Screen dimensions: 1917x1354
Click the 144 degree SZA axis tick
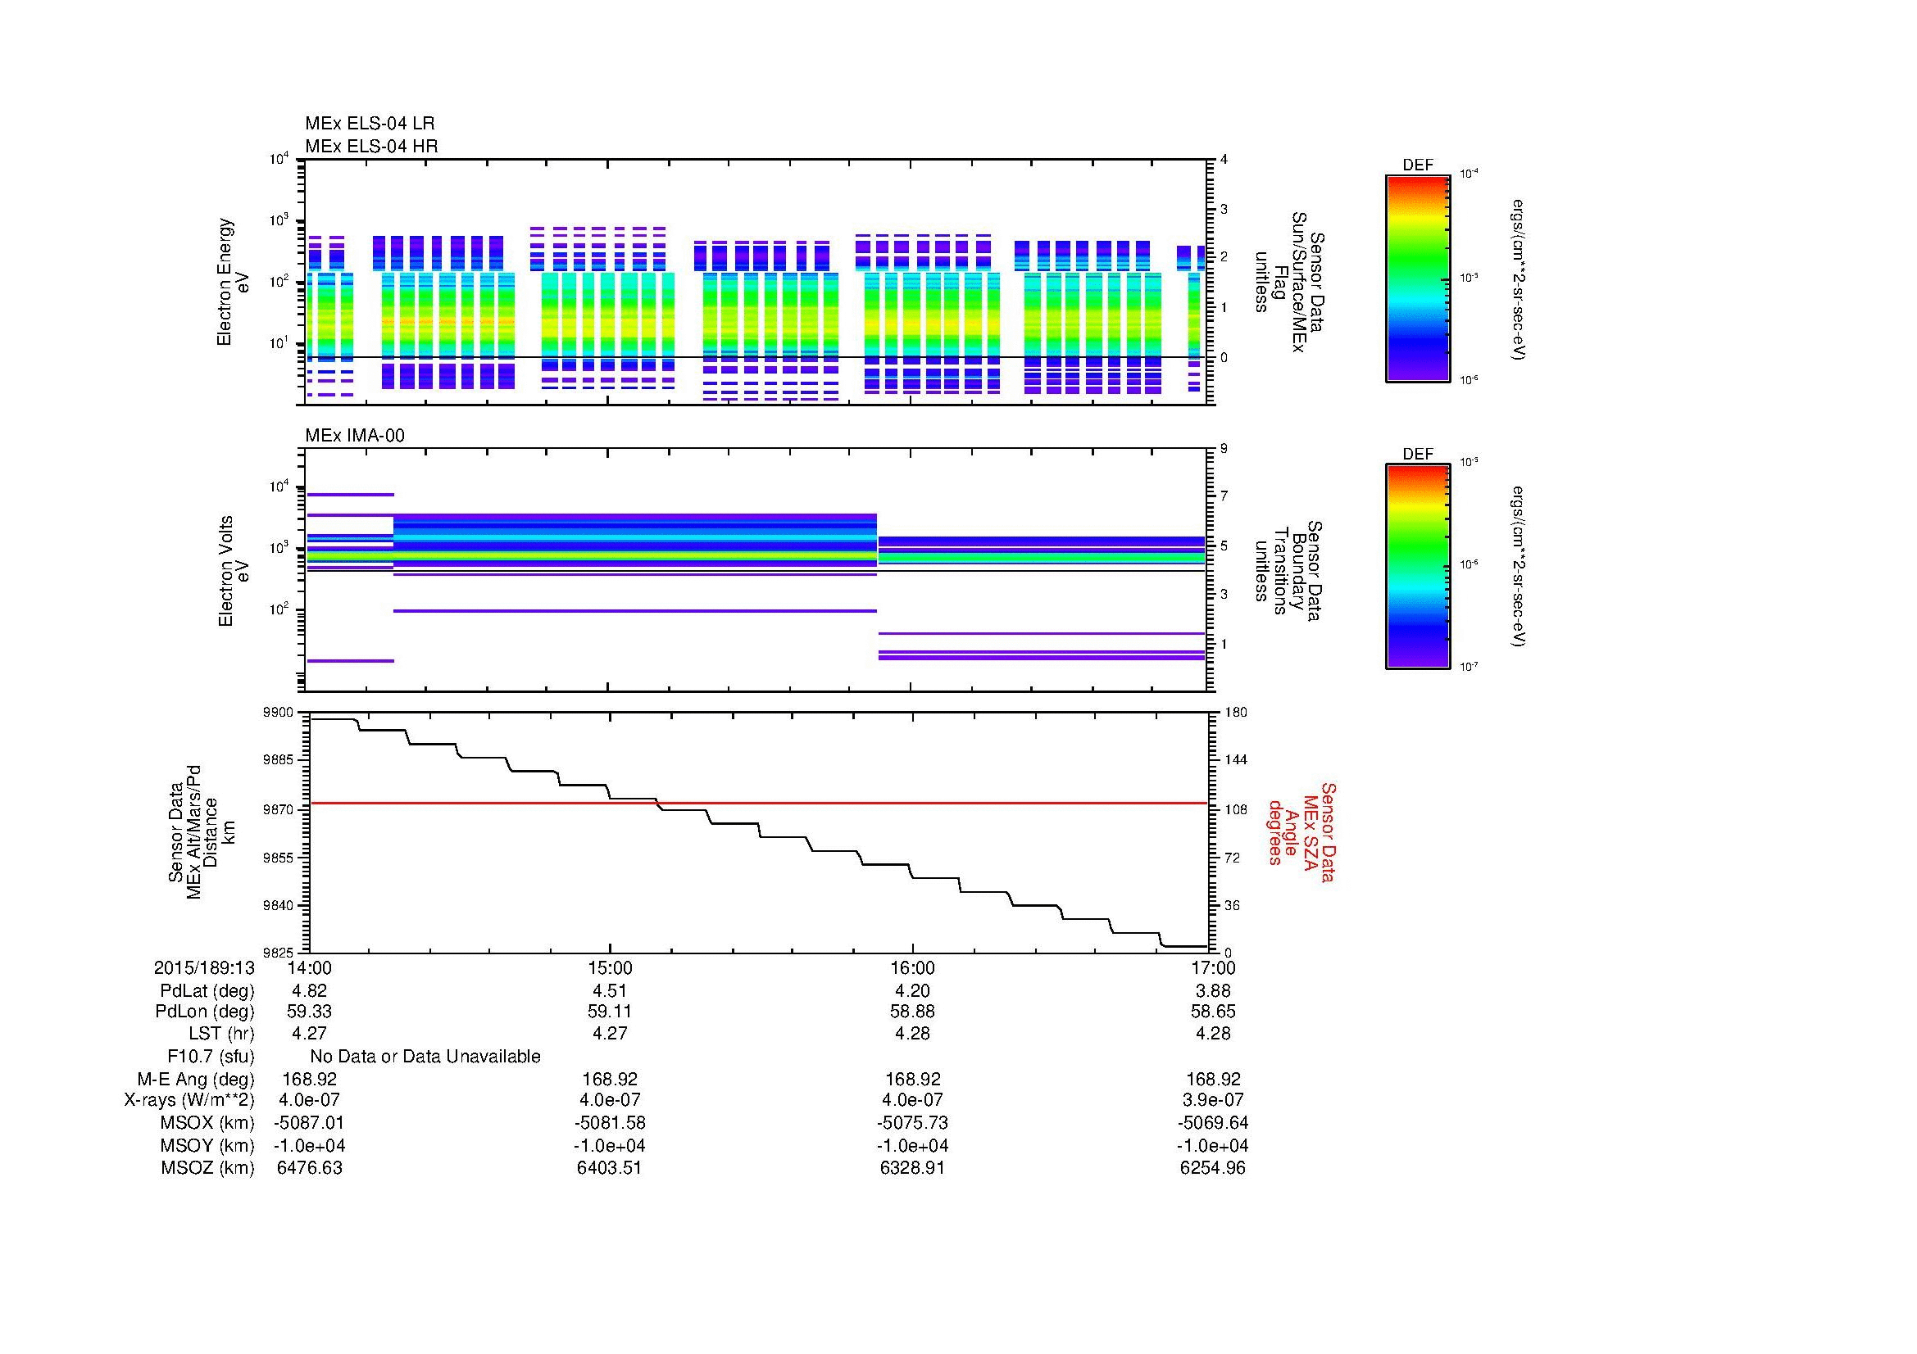(1235, 761)
